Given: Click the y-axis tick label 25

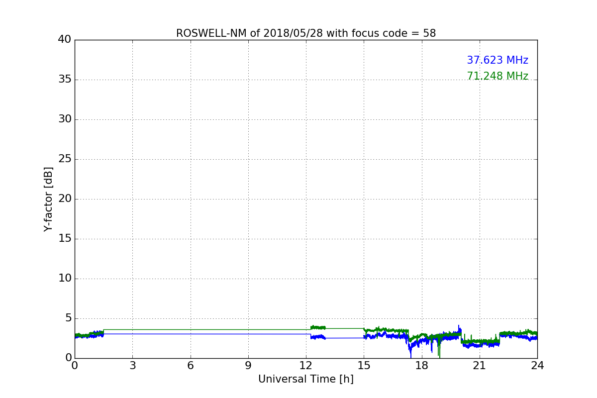Looking at the screenshot, I should (x=65, y=159).
